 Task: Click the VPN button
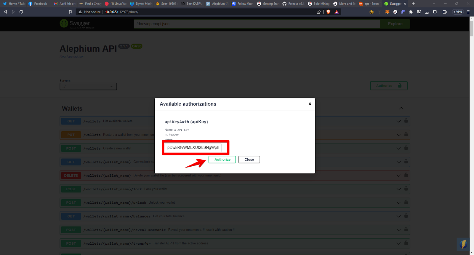458,12
